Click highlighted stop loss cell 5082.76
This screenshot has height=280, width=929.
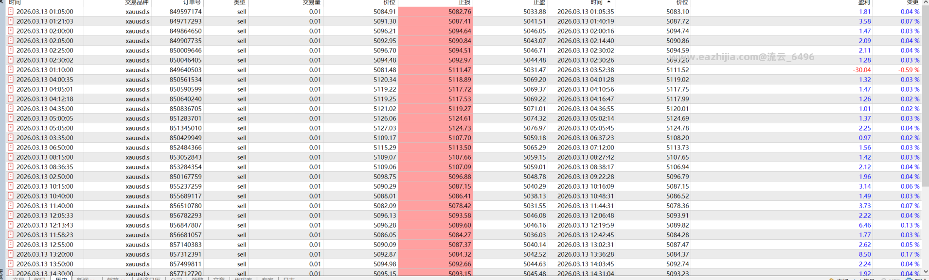click(435, 12)
